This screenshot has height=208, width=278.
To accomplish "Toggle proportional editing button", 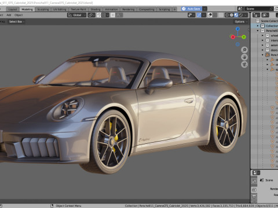I will point(113,15).
